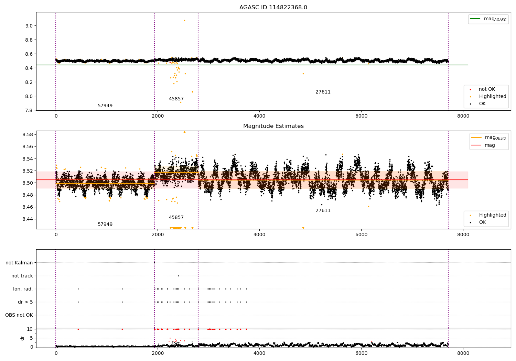The height and width of the screenshot is (361, 516).
Task: Click the 'Ion. rad.' axis label
Action: [23, 289]
